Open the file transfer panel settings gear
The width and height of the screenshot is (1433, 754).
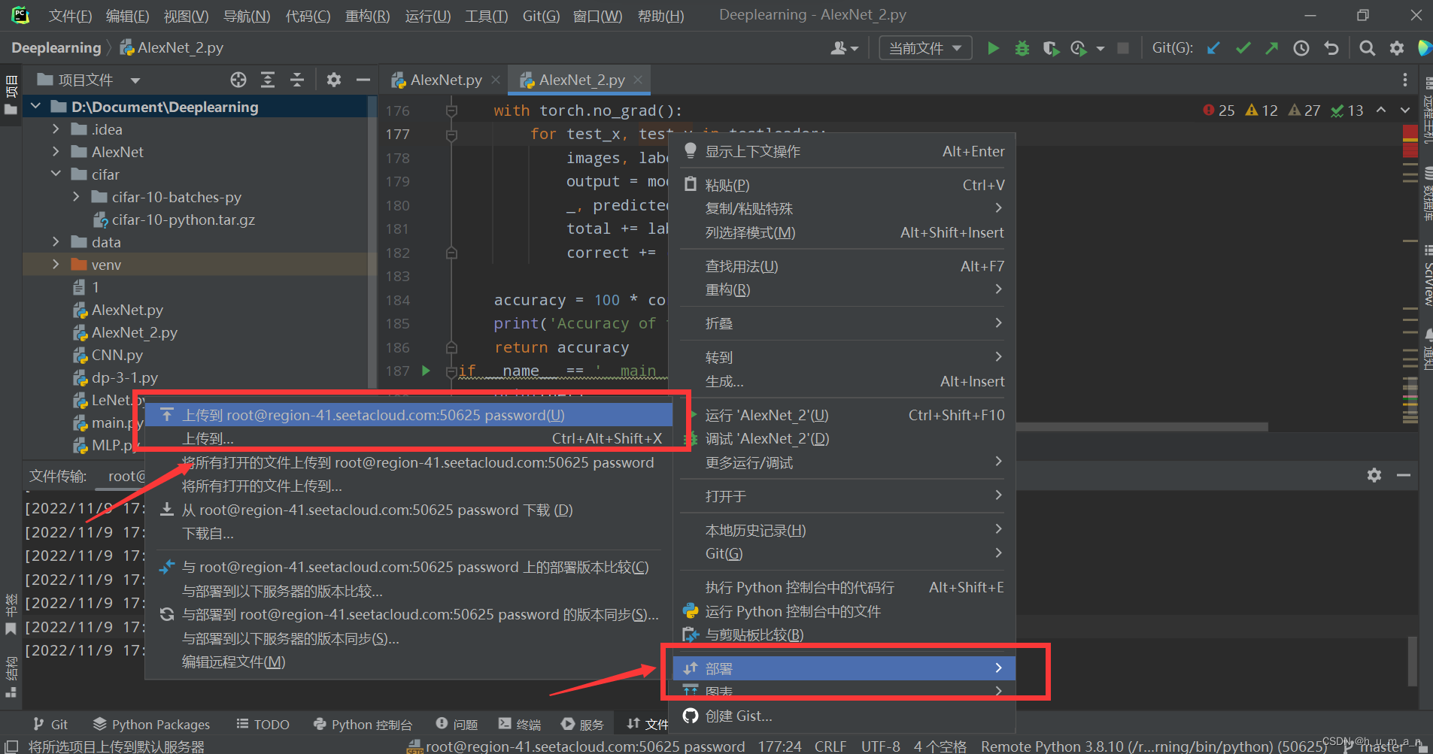click(x=1374, y=475)
